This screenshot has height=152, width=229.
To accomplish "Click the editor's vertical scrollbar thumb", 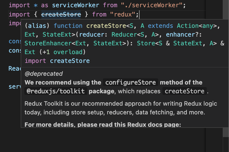I will (226, 69).
